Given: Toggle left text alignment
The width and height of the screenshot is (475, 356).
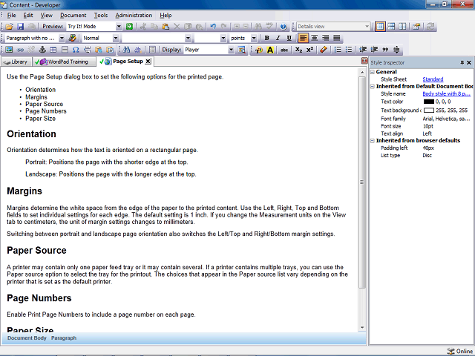Looking at the screenshot, I should click(303, 38).
